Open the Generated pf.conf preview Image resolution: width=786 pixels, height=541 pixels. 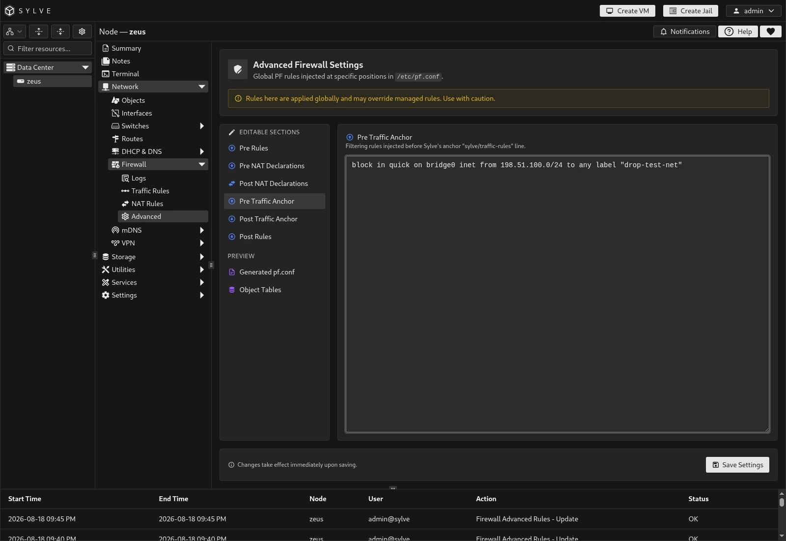(x=275, y=272)
